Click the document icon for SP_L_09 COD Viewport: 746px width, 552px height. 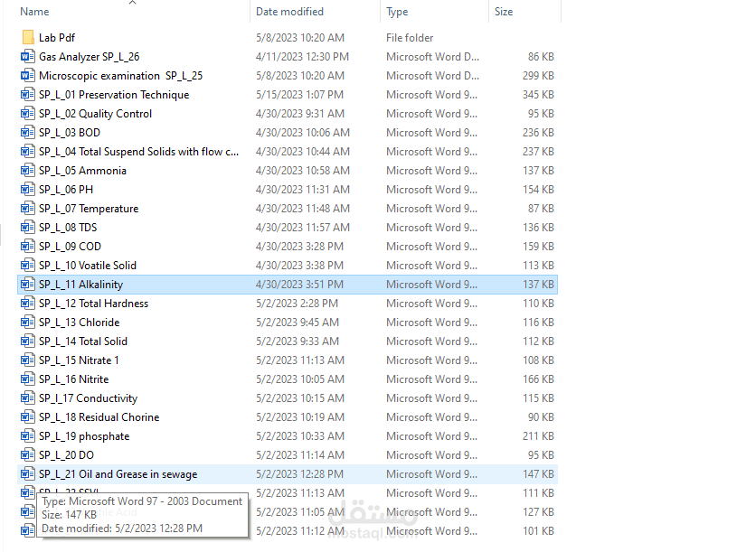28,247
